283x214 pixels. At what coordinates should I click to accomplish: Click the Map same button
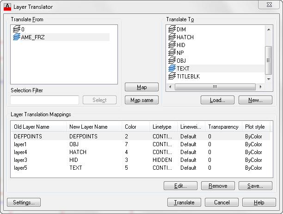[x=141, y=100]
